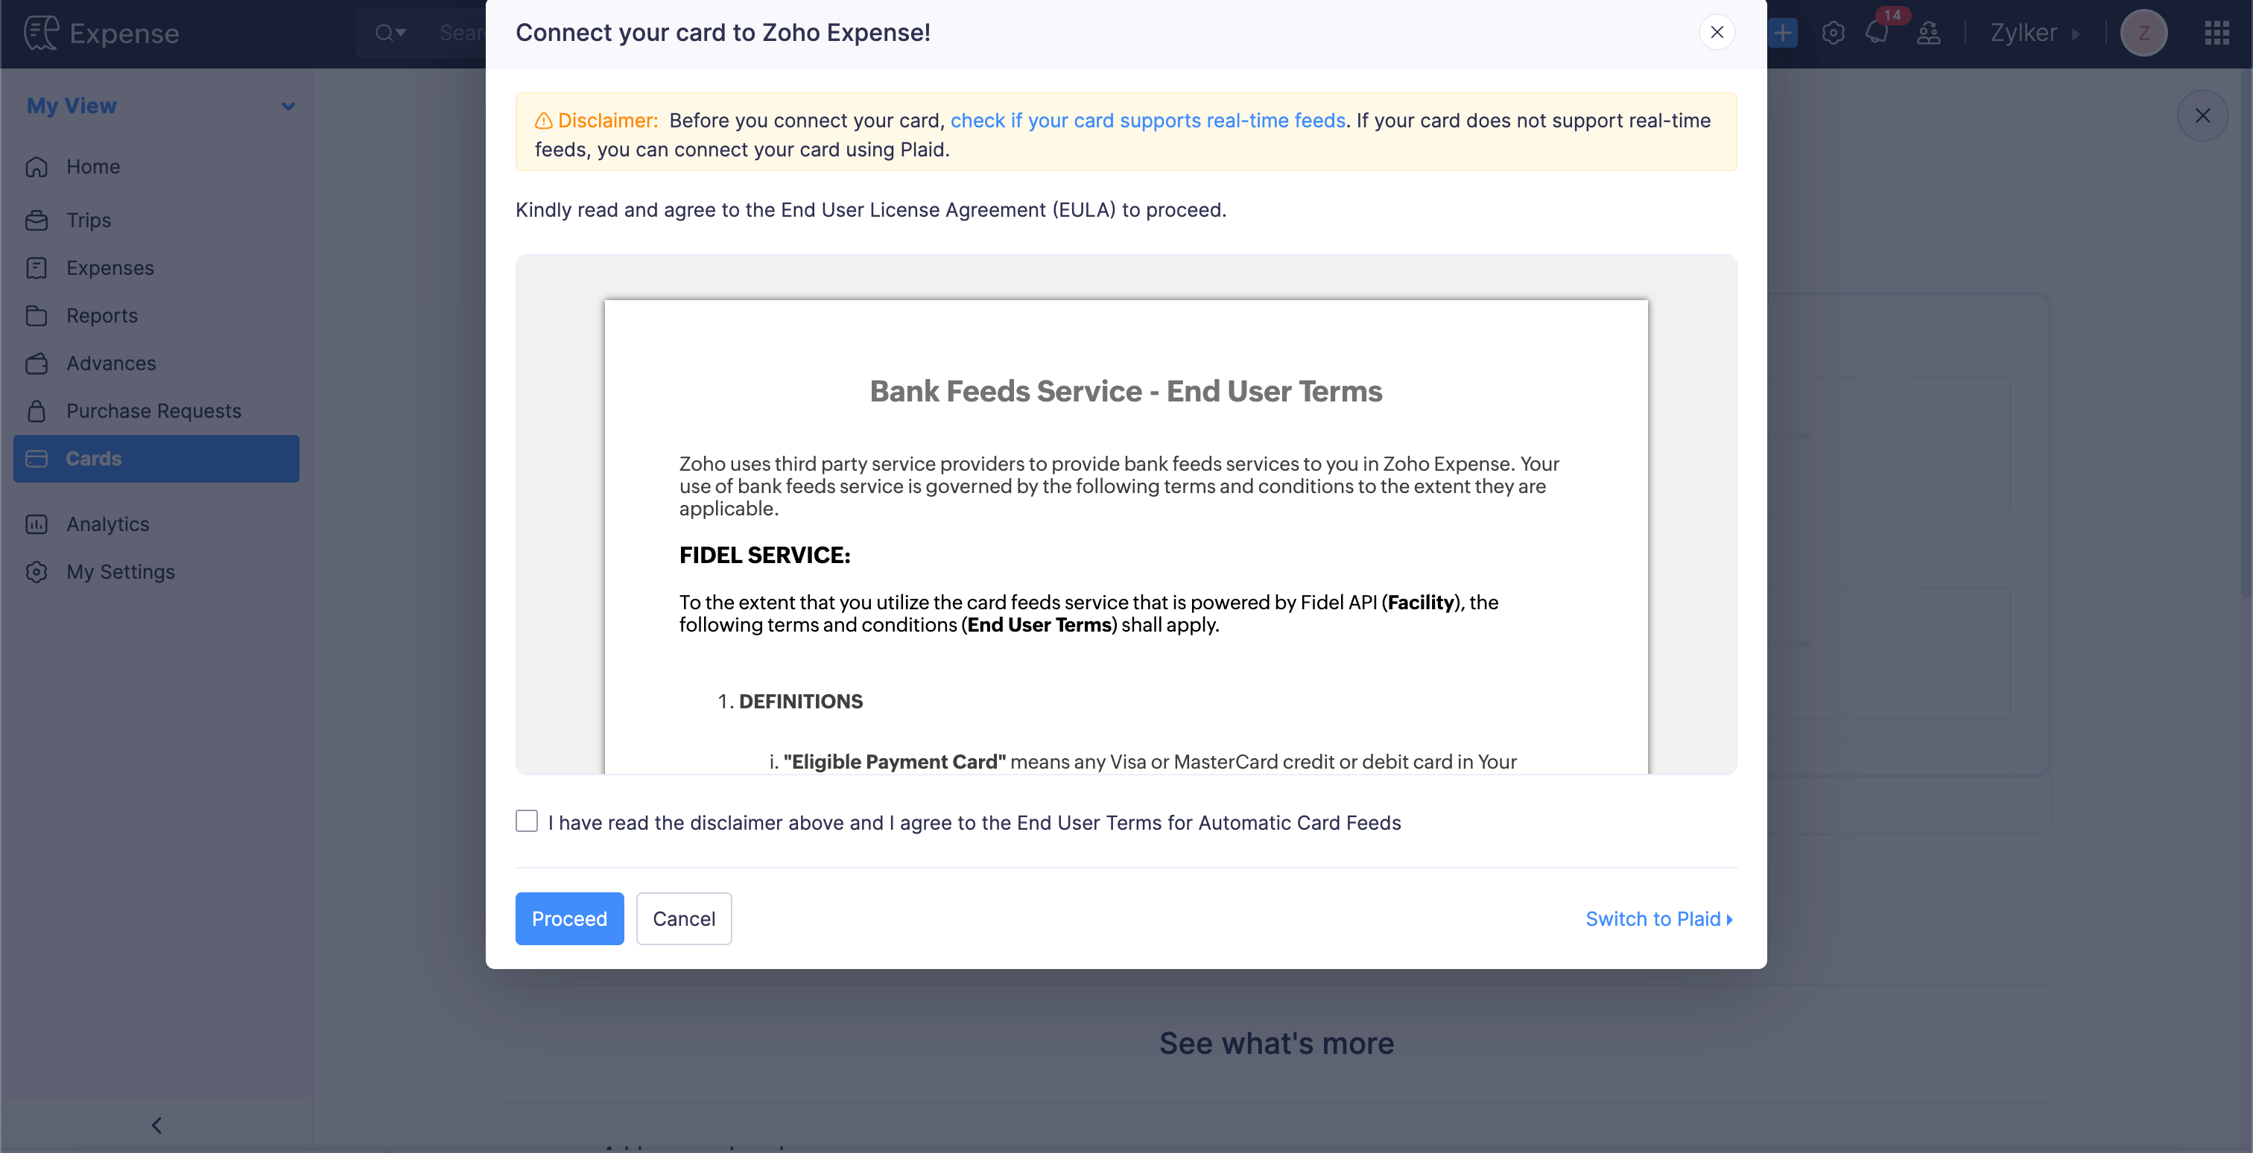Open the Advances section
The height and width of the screenshot is (1153, 2253).
point(111,363)
